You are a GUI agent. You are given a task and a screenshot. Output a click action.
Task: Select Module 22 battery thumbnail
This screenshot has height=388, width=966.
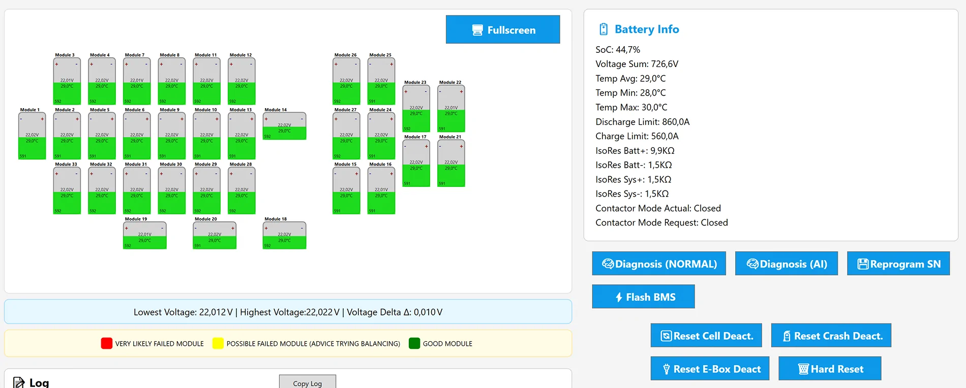coord(451,109)
